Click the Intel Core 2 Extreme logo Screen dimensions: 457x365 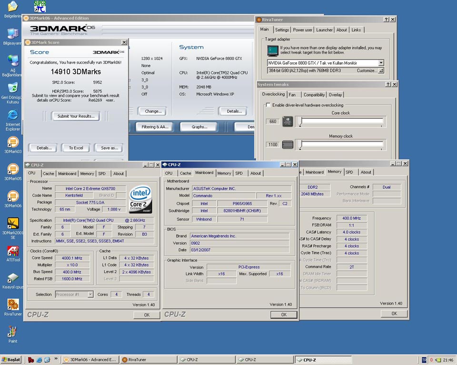click(x=140, y=199)
